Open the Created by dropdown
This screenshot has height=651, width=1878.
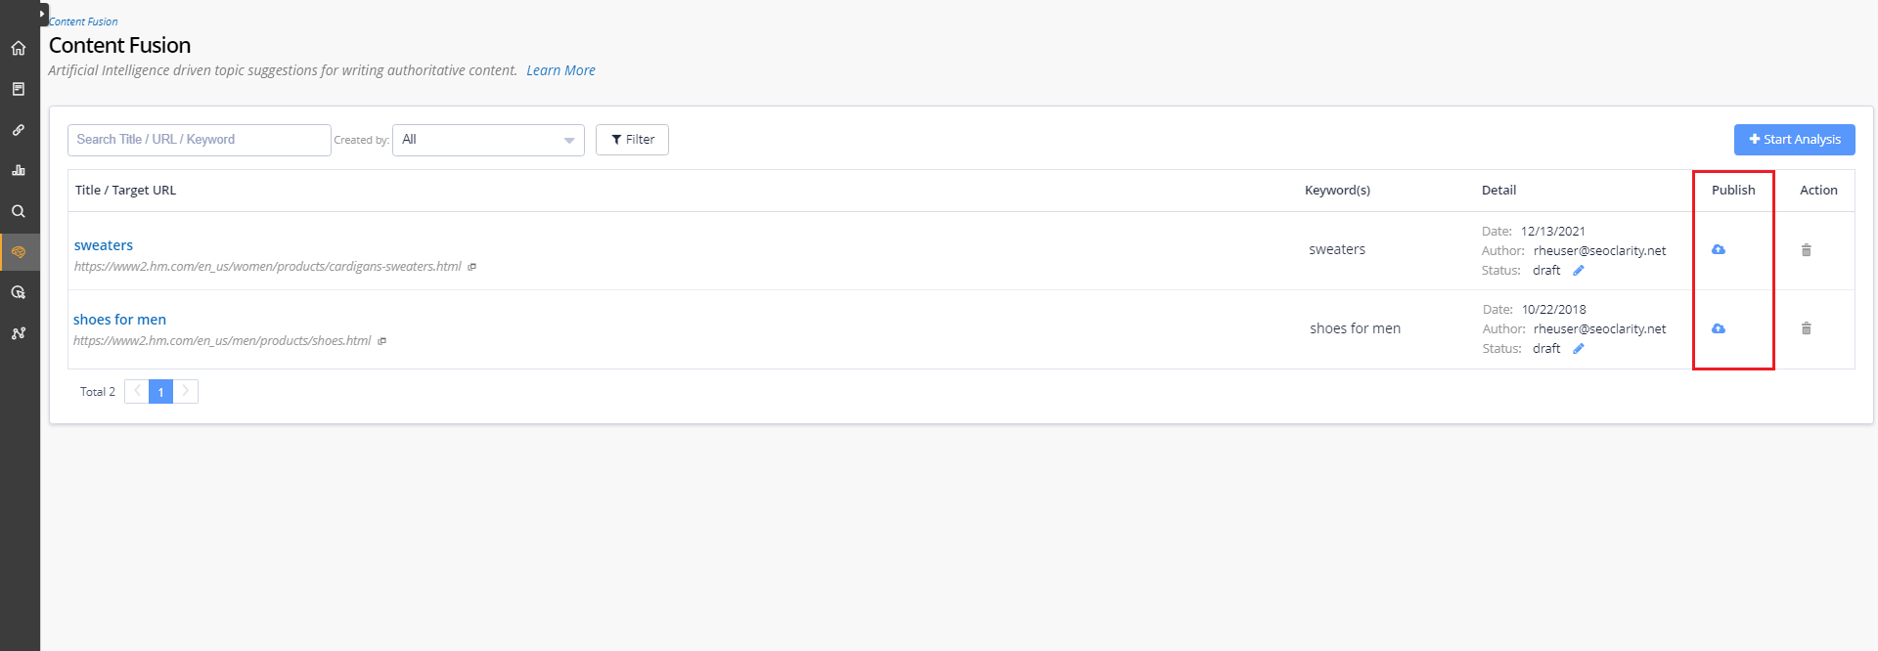coord(488,140)
